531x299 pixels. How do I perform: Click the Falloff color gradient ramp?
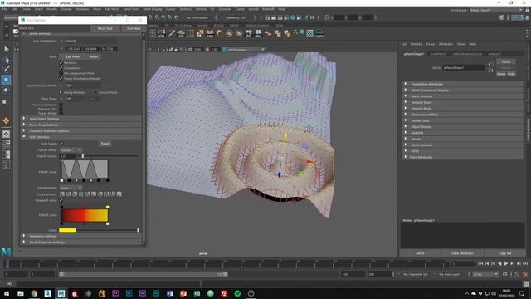85,216
